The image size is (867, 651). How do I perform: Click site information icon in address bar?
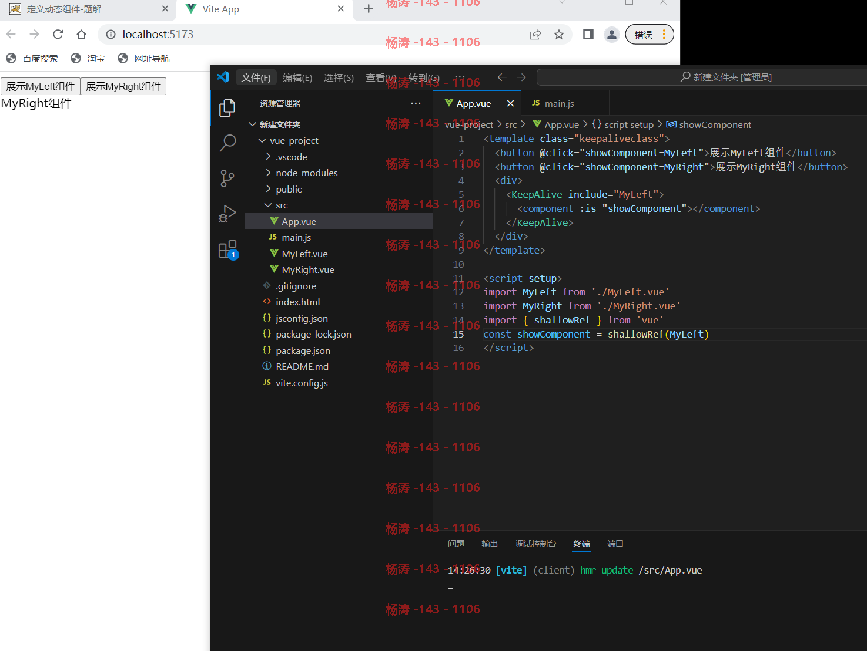pos(111,35)
